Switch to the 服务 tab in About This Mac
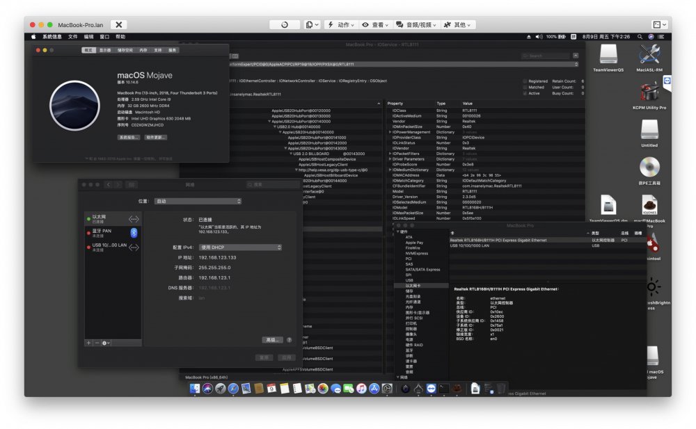696x429 pixels. [x=172, y=50]
